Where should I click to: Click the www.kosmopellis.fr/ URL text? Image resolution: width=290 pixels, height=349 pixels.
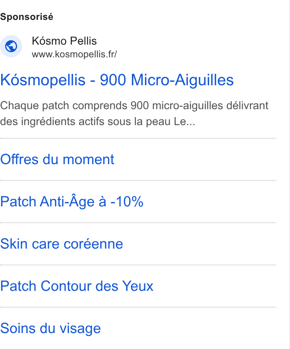[x=74, y=54]
